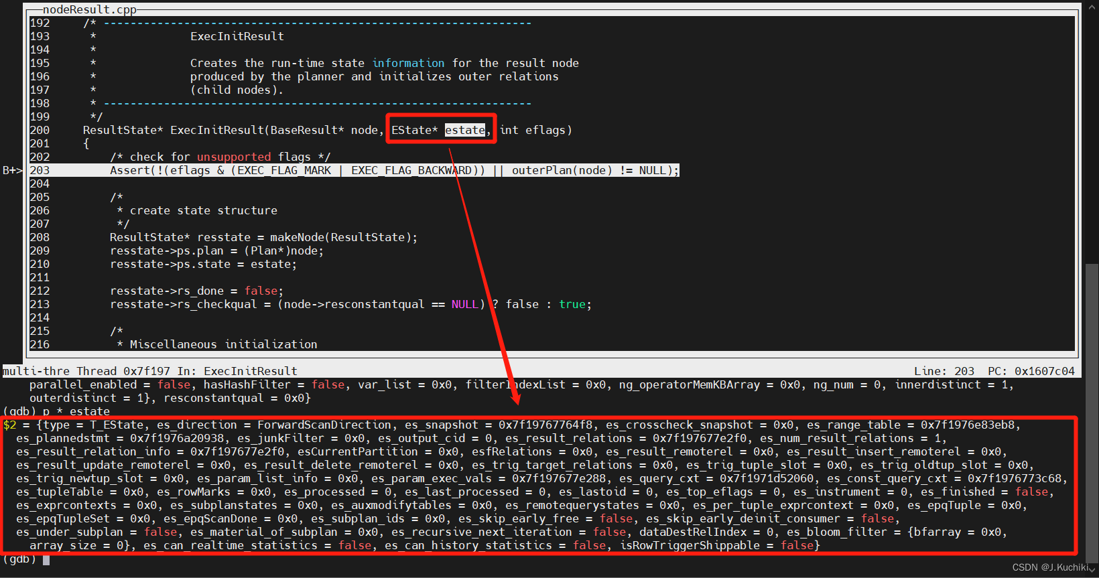Click the breakpoint marker B+> at line 203
Image resolution: width=1099 pixels, height=578 pixels.
(x=13, y=170)
